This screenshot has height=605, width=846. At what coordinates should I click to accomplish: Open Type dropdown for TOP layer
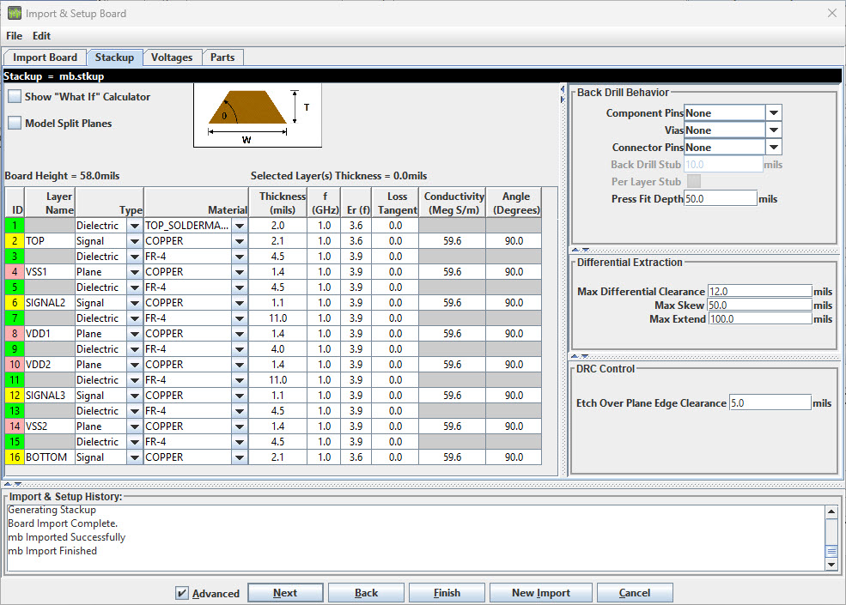click(x=135, y=242)
